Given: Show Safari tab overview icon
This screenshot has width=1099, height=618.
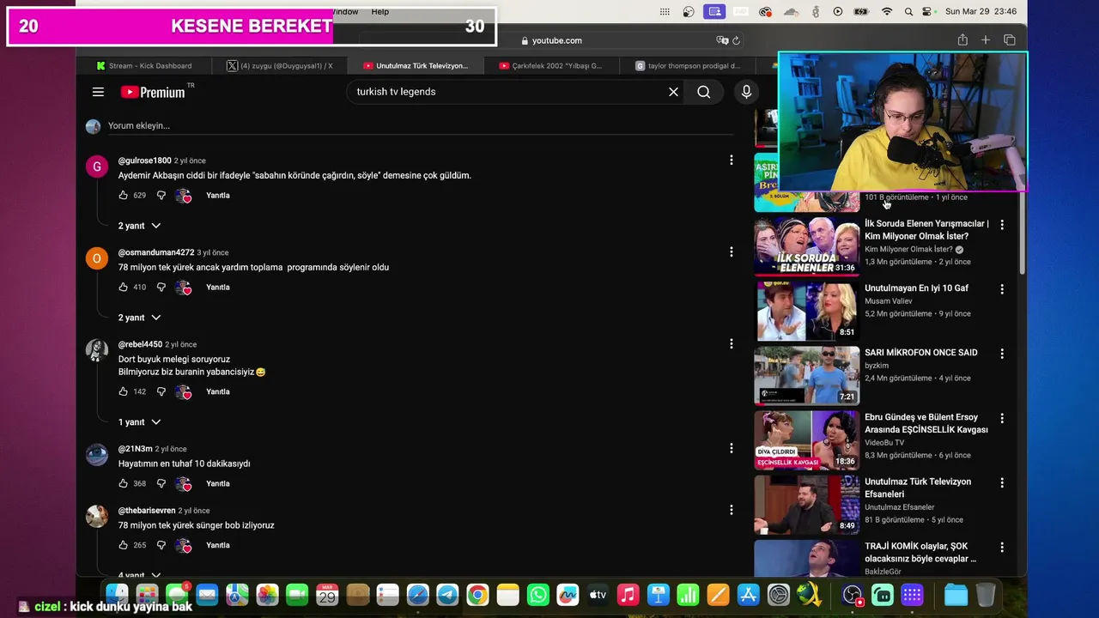Looking at the screenshot, I should [1010, 40].
